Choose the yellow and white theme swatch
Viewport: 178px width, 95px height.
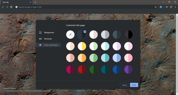[82, 46]
